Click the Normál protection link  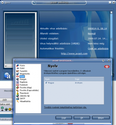coord(92,34)
